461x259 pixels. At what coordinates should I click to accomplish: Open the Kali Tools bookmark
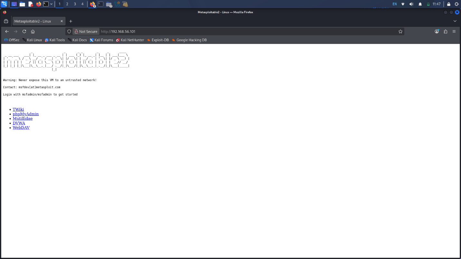click(55, 40)
